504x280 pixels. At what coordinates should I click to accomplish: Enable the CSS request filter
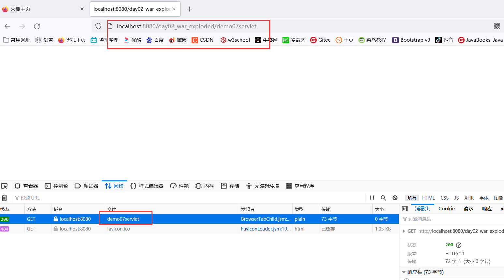point(444,198)
